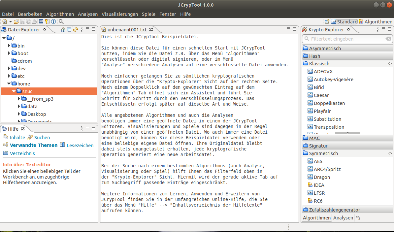
Task: Select the cdrom folder
Action: pyautogui.click(x=21, y=61)
